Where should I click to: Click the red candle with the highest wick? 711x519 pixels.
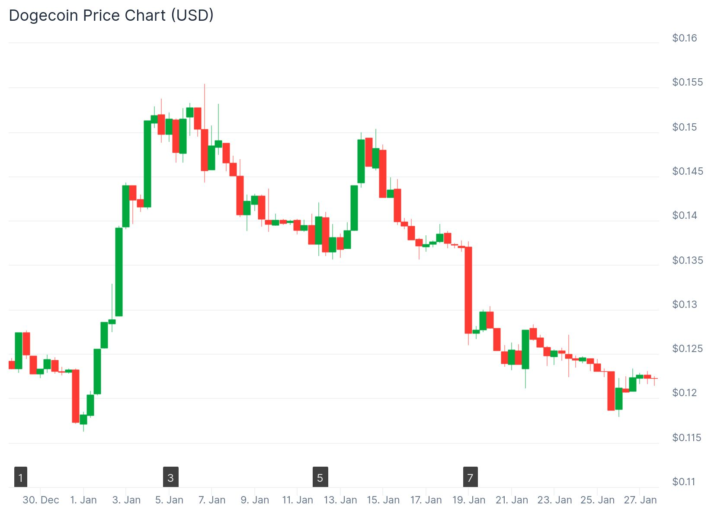point(205,149)
